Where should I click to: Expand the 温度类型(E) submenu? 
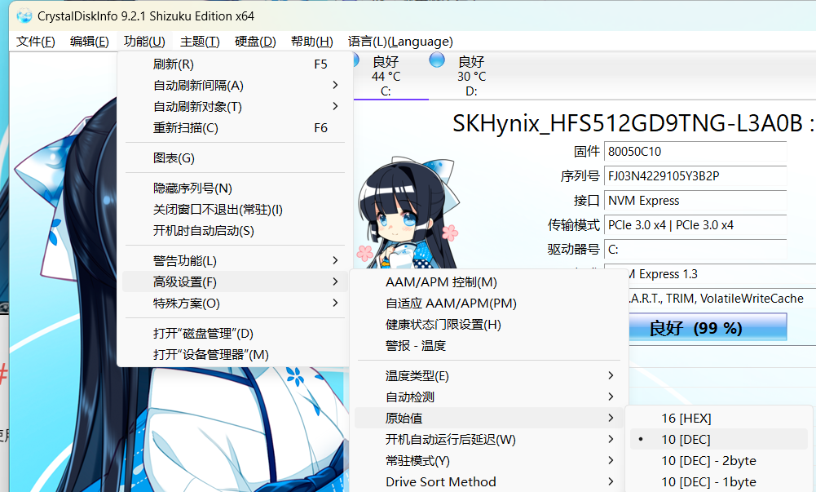488,375
